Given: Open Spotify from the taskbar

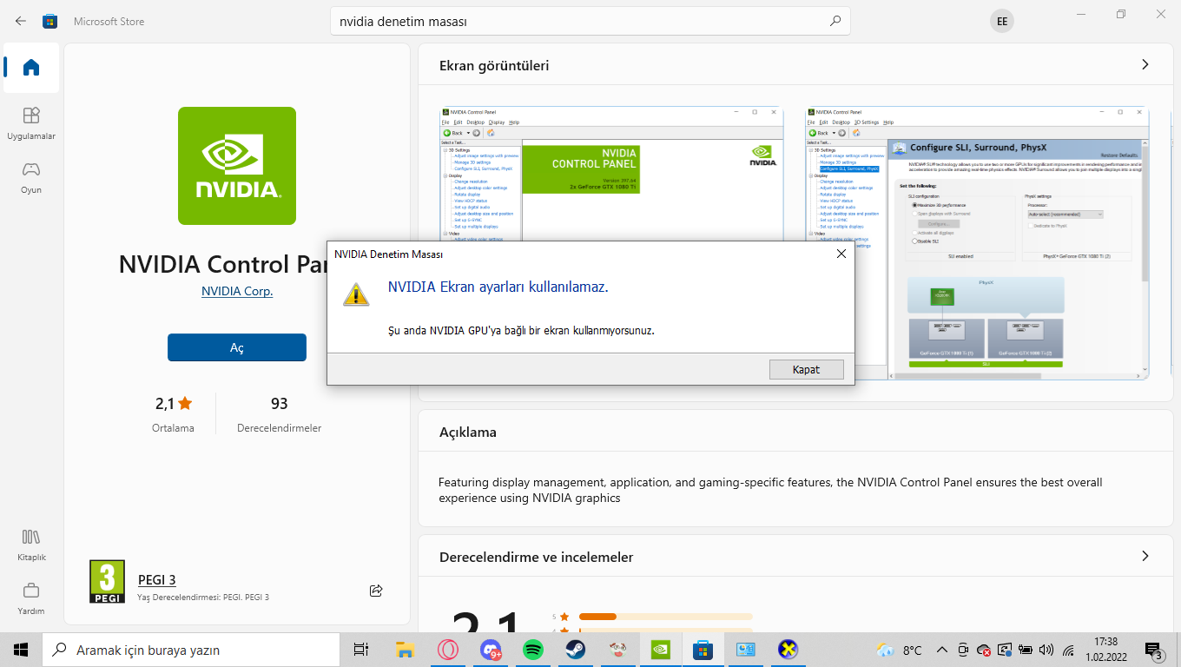Looking at the screenshot, I should pyautogui.click(x=533, y=650).
